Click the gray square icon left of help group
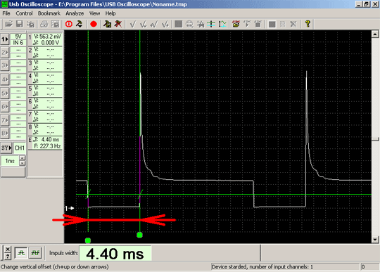This screenshot has width=380, height=272. pyautogui.click(x=272, y=24)
